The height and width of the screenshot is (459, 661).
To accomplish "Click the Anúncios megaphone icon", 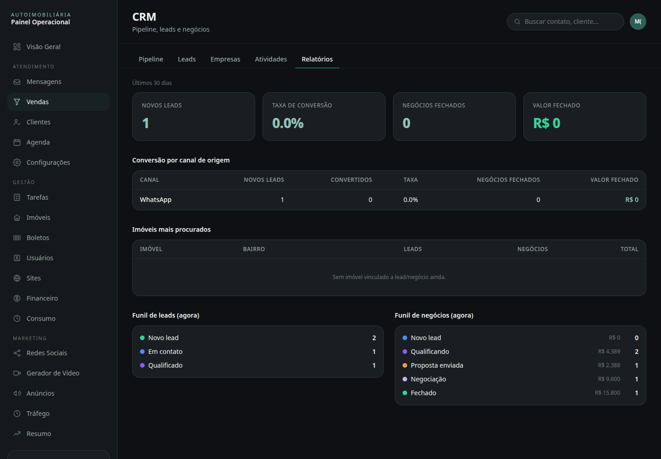I will coord(17,393).
